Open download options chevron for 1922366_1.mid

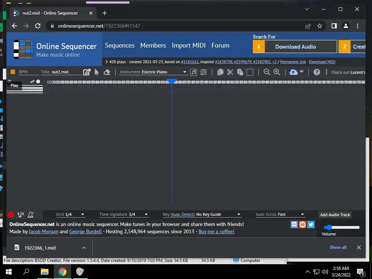click(84, 248)
